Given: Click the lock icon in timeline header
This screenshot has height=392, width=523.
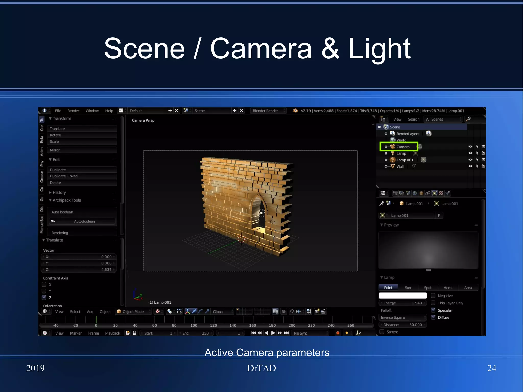Looking at the screenshot, I should point(134,333).
